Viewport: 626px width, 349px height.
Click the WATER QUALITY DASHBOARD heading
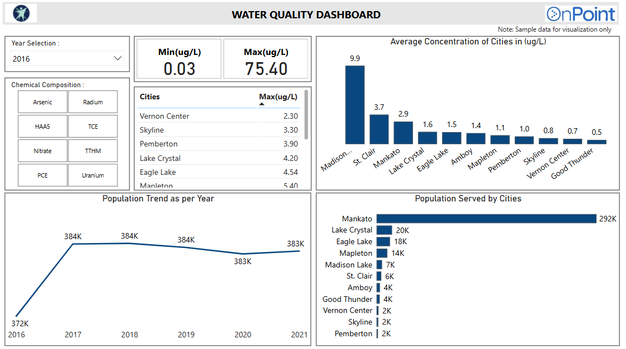(x=306, y=15)
